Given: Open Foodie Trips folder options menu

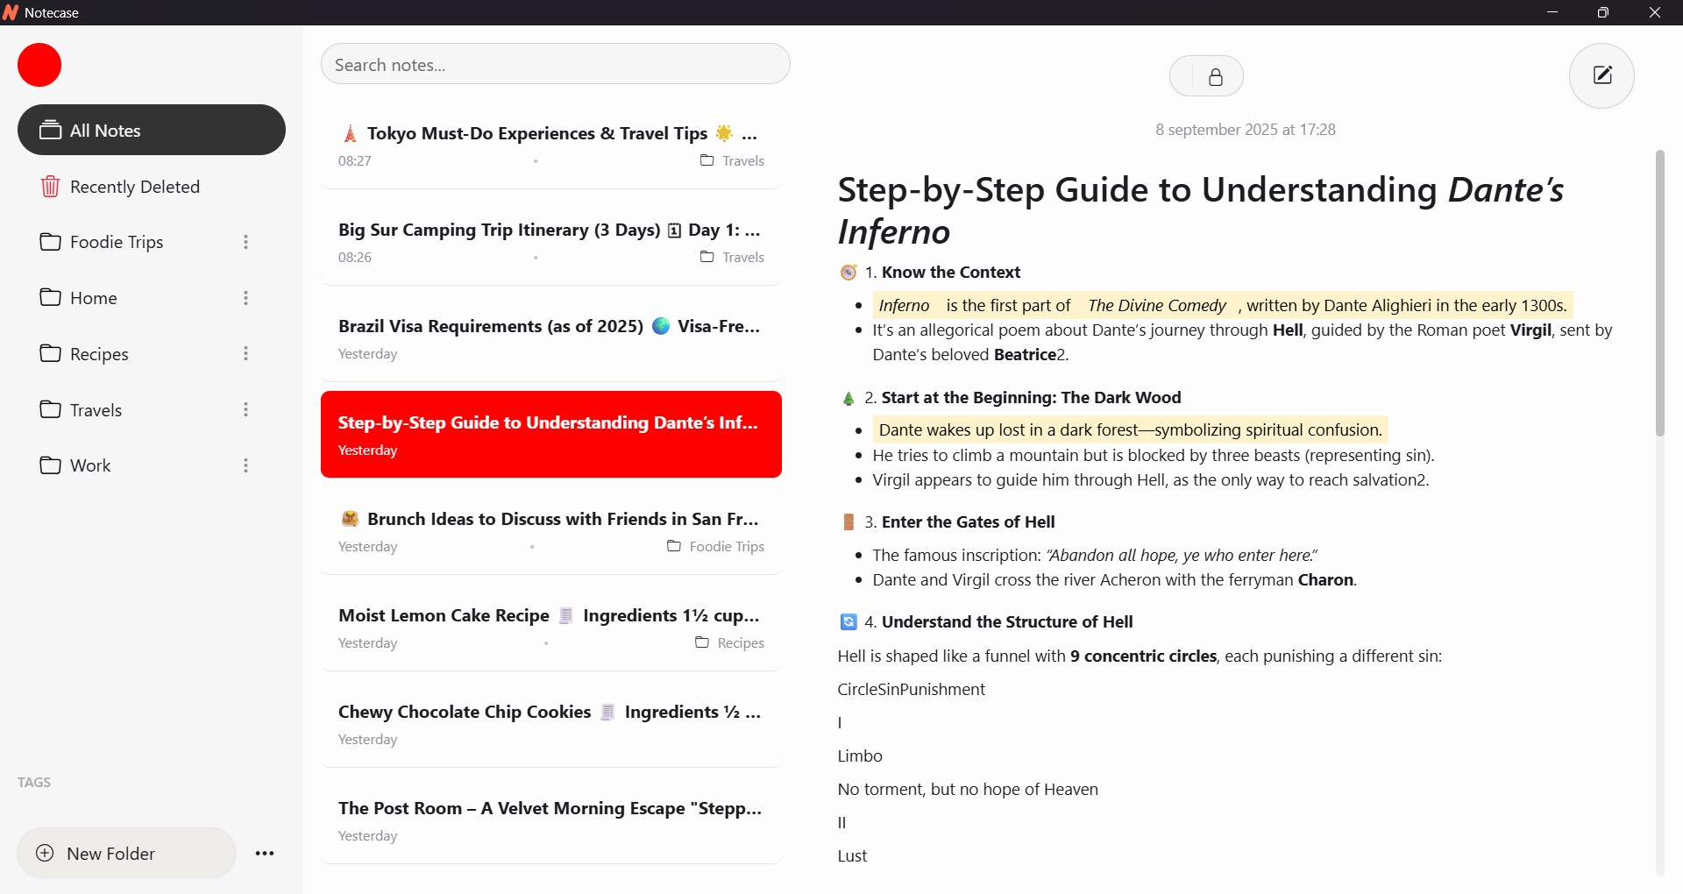Looking at the screenshot, I should [x=246, y=242].
